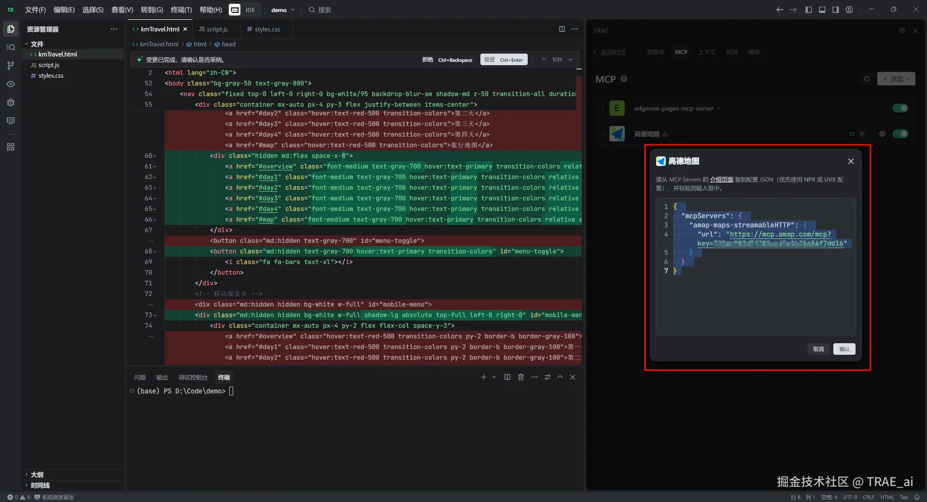Expand the 高德地图 server row
The image size is (927, 502).
pos(603,134)
